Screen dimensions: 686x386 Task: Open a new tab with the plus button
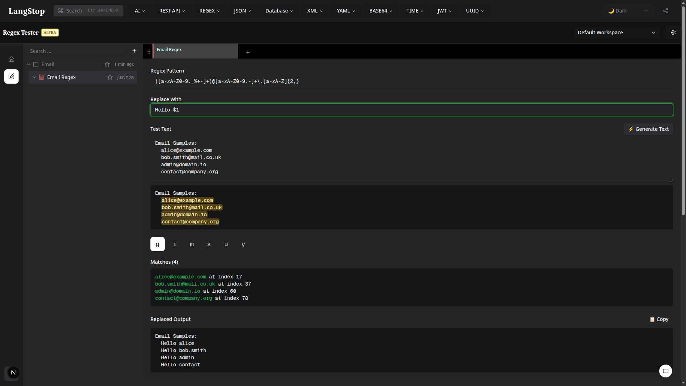coord(248,52)
